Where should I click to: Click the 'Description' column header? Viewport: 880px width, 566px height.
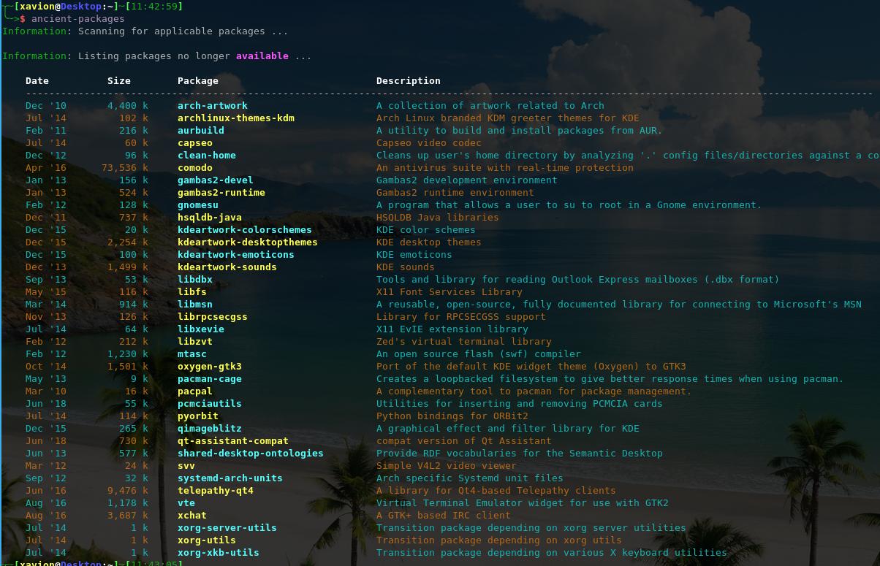409,80
